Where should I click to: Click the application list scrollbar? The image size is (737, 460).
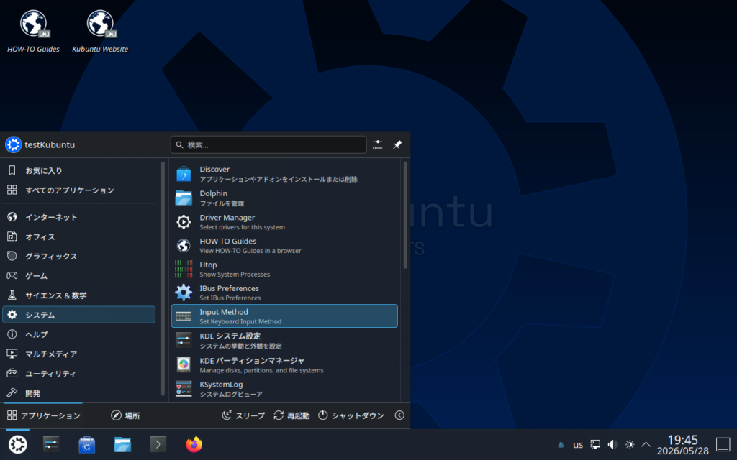point(405,215)
